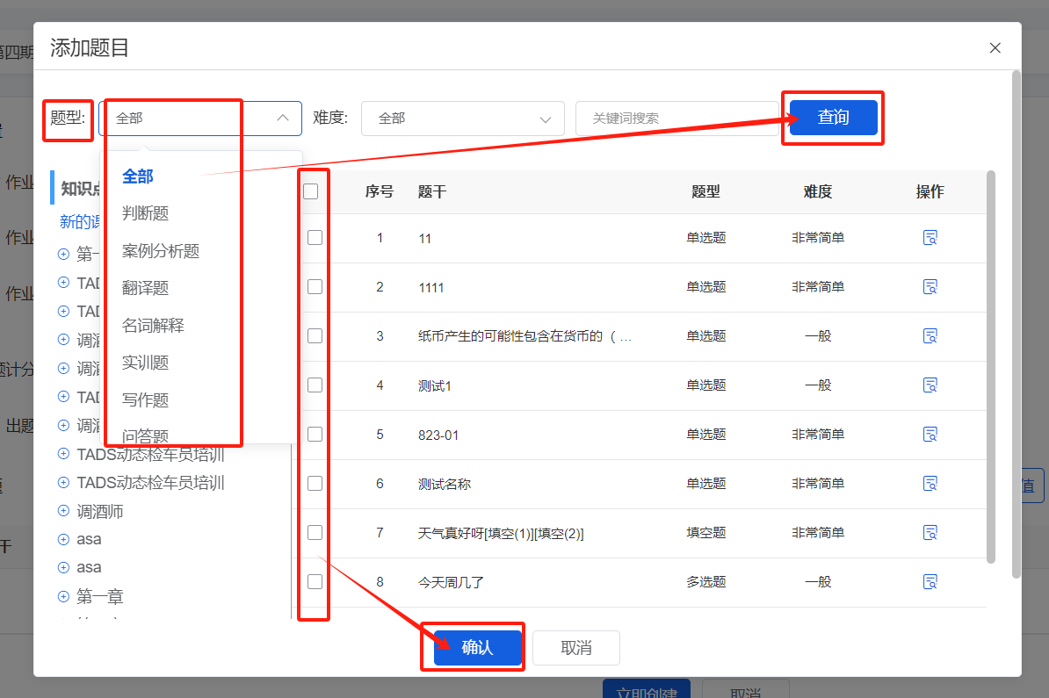Click the 查询 button
The width and height of the screenshot is (1049, 698).
832,117
